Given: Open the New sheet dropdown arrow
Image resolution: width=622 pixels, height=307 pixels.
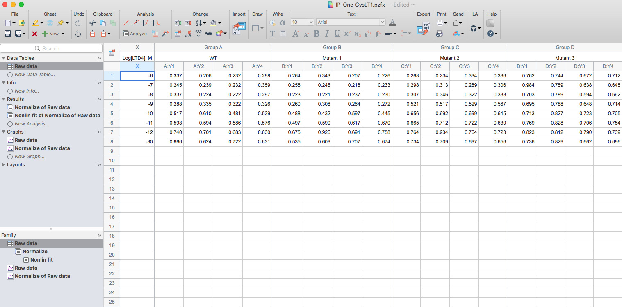Looking at the screenshot, I should 62,34.
